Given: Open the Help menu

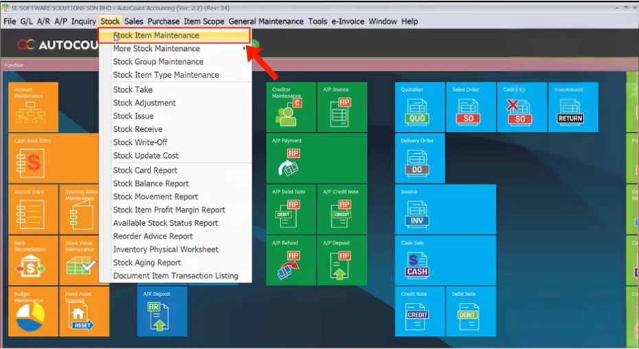Looking at the screenshot, I should click(x=410, y=21).
